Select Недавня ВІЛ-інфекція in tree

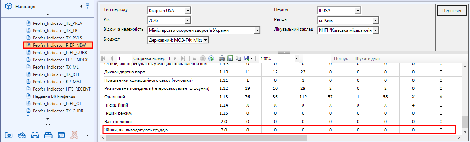click(54, 96)
